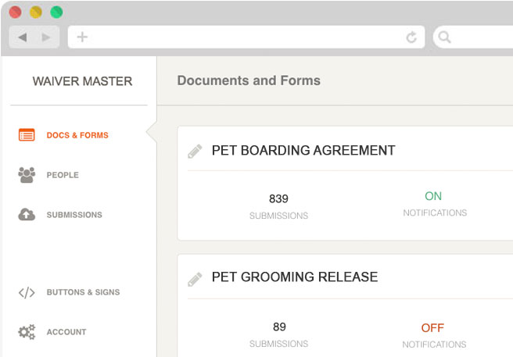Open the Submissions menu item

(x=74, y=215)
